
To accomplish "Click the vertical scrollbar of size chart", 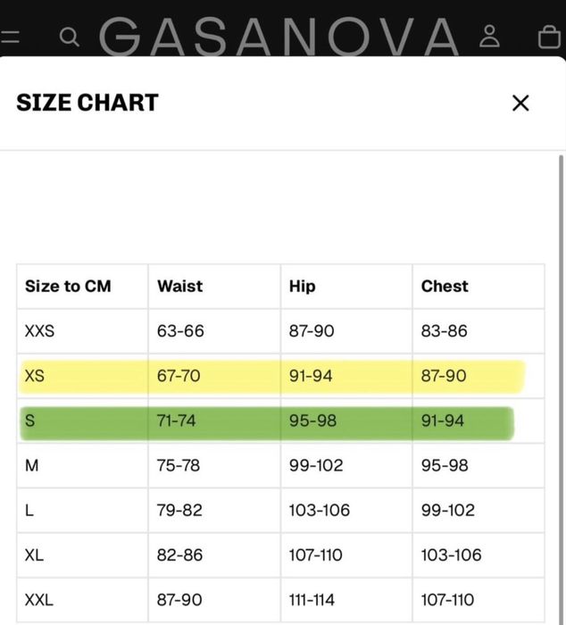I will click(x=562, y=387).
